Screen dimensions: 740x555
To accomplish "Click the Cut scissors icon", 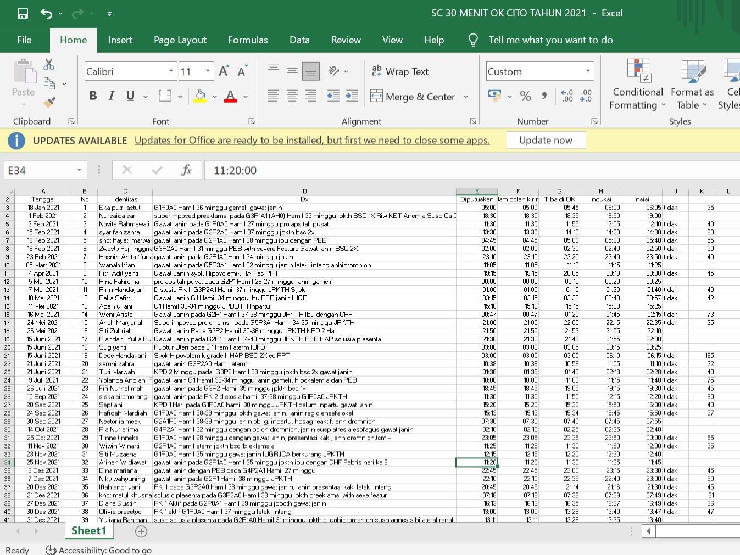I will (49, 65).
